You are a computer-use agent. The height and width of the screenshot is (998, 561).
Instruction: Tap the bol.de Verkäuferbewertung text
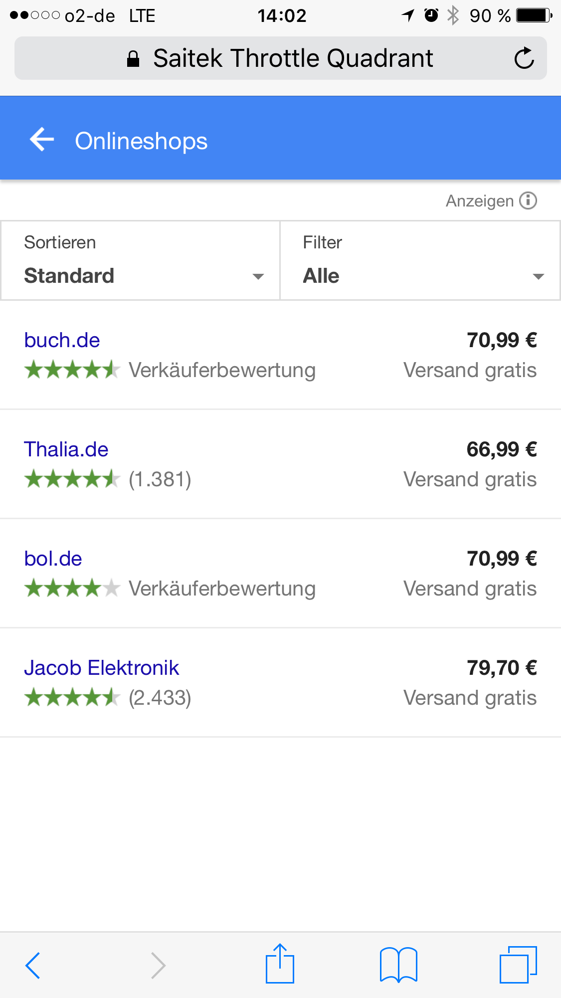tap(222, 589)
